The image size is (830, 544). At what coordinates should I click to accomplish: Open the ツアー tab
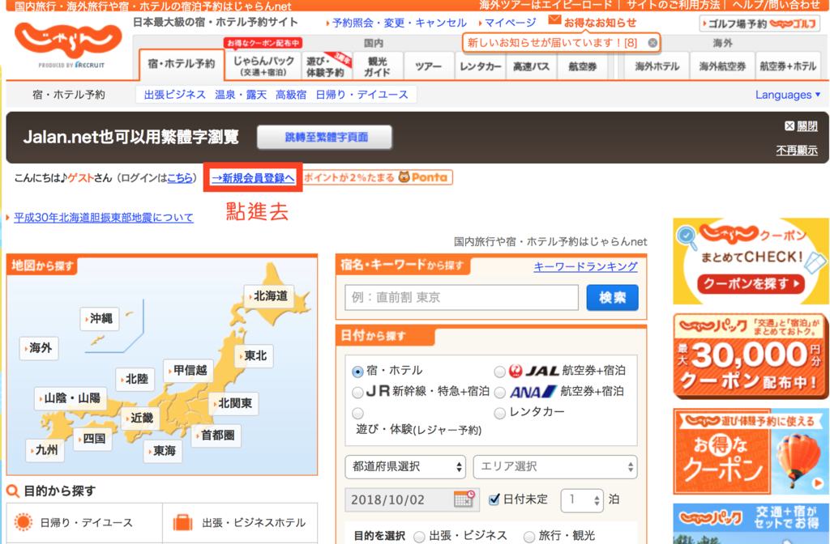(428, 66)
